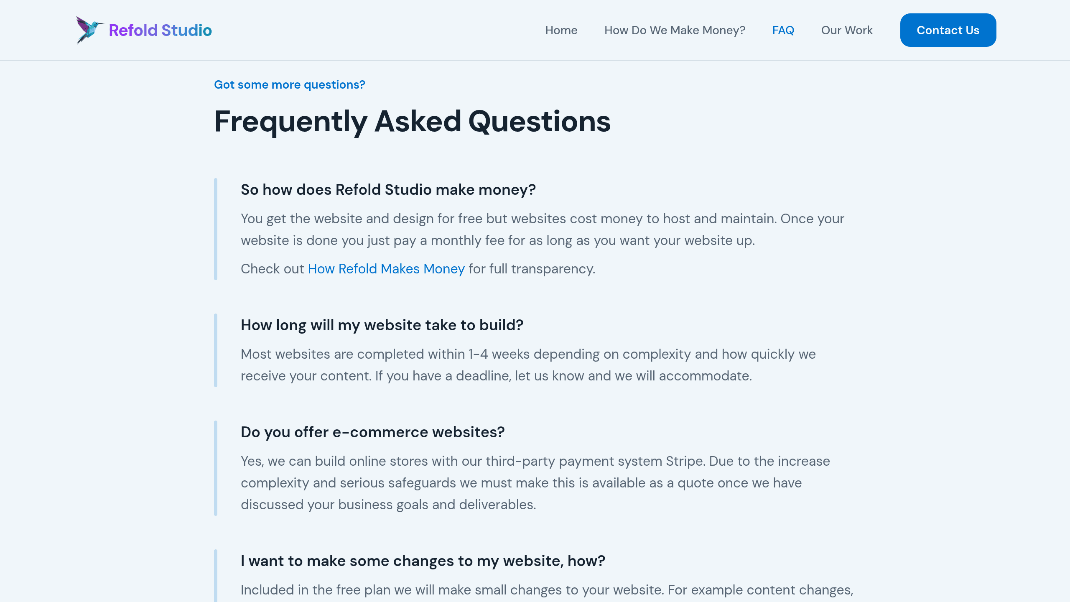Image resolution: width=1070 pixels, height=602 pixels.
Task: Expand "How long will my website take to build?"
Action: tap(382, 325)
